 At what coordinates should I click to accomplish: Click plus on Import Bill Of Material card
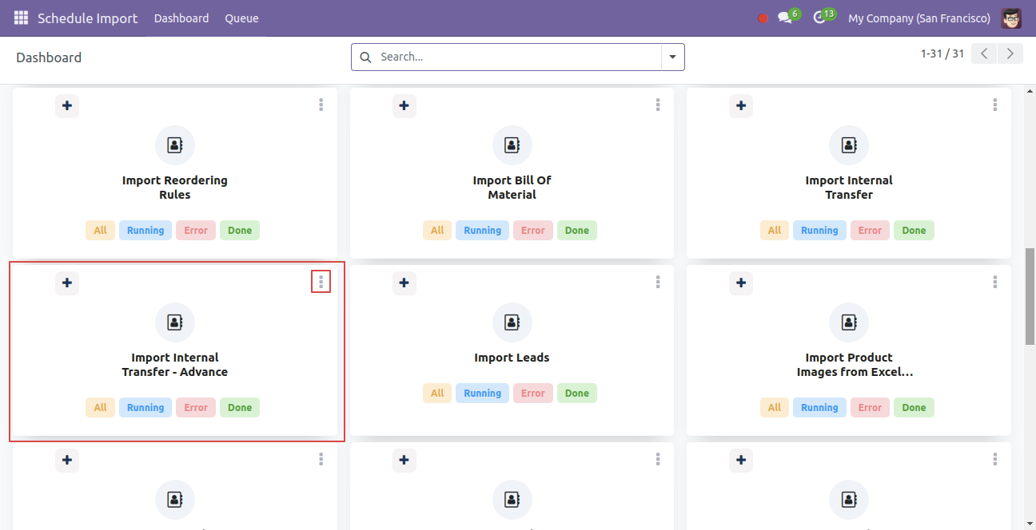pyautogui.click(x=404, y=105)
